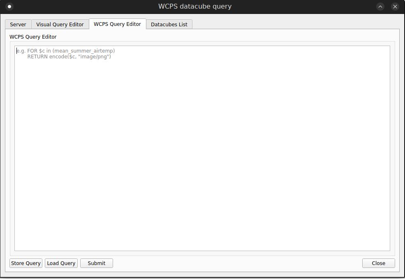Screen dimensions: 405x279
Task: Roll up the window using the chevron icon
Action: click(380, 7)
